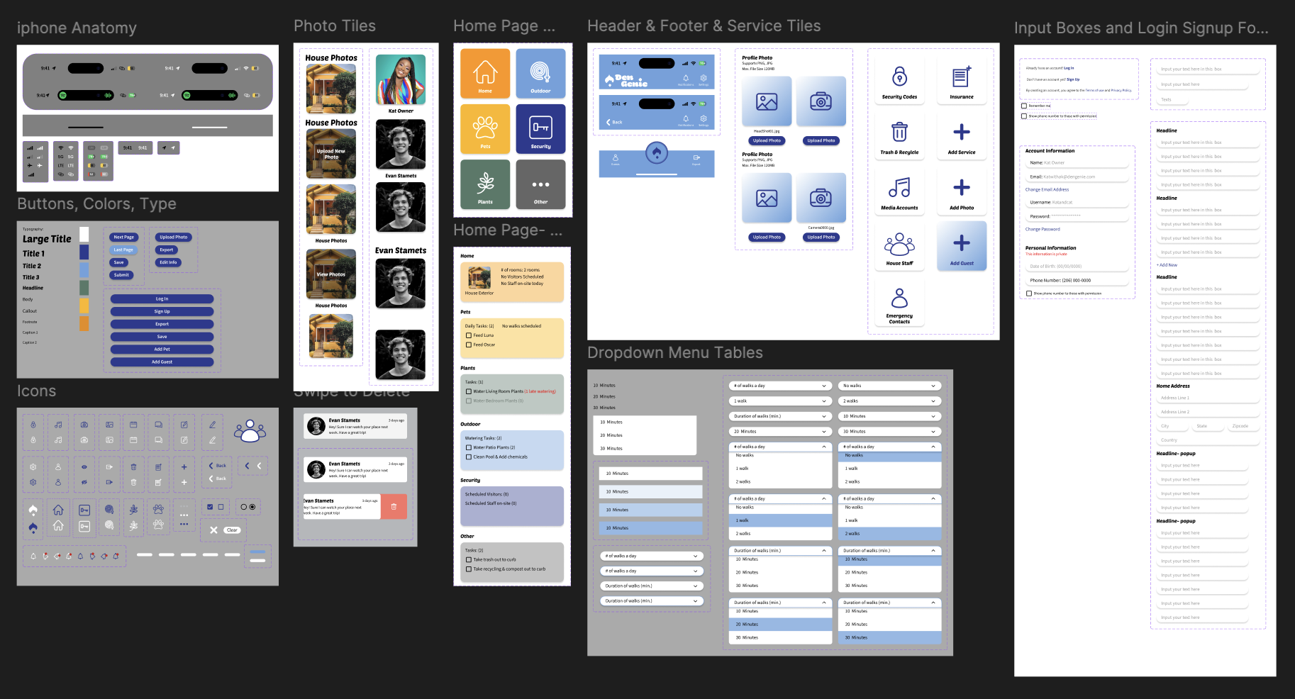
Task: Check the Feed Luna checkbox
Action: click(x=468, y=335)
